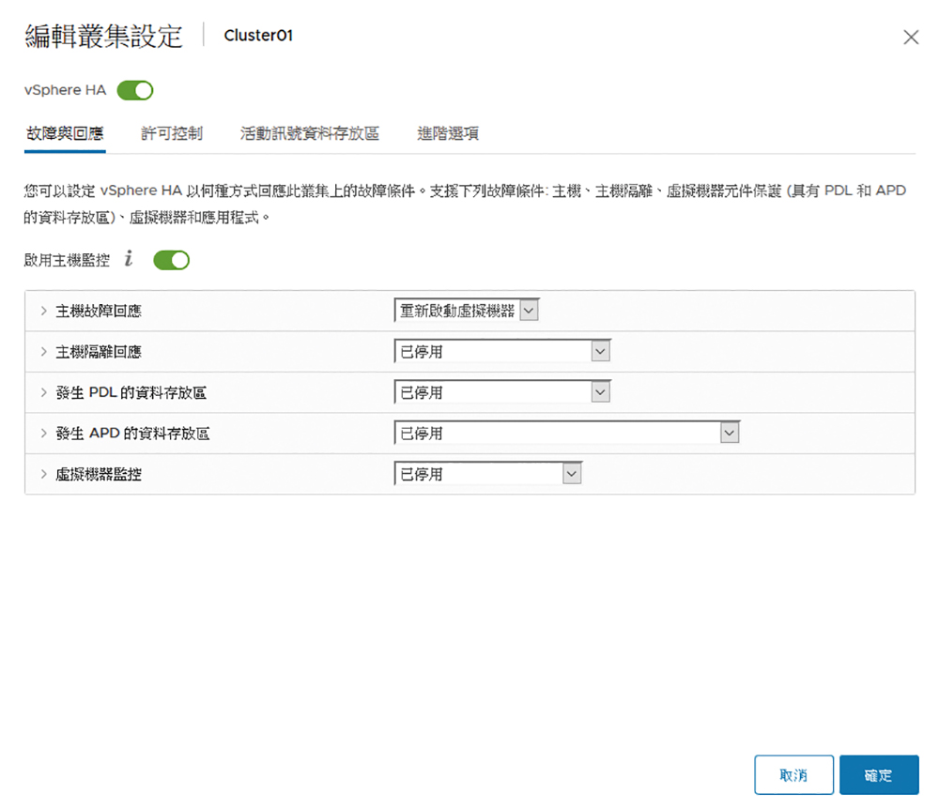Expand 發生 APD 的資料存放區 row chevron

pos(44,433)
